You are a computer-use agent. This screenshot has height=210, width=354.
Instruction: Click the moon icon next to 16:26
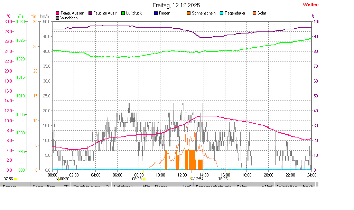pyautogui.click(x=230, y=179)
